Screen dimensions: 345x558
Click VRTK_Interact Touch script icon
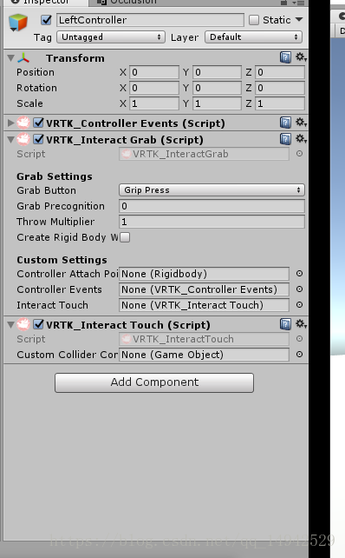23,324
